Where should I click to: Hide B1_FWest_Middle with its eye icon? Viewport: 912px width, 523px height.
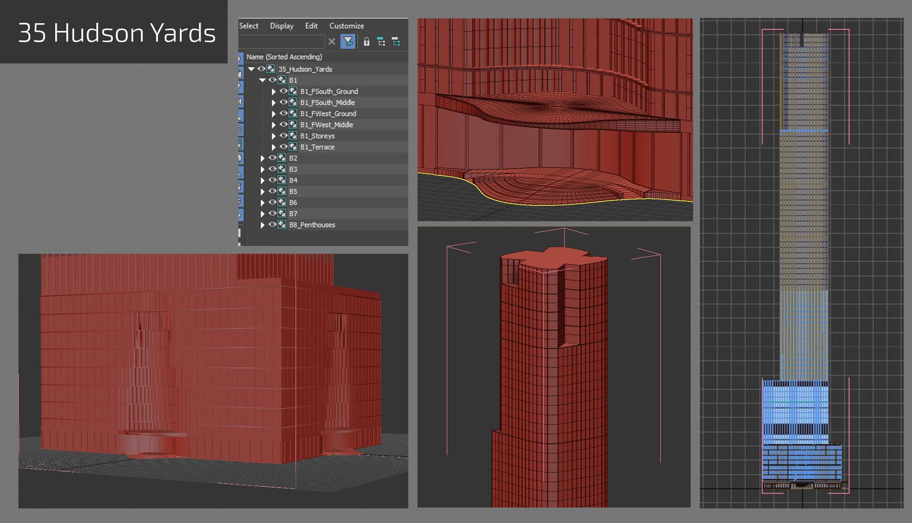tap(284, 124)
